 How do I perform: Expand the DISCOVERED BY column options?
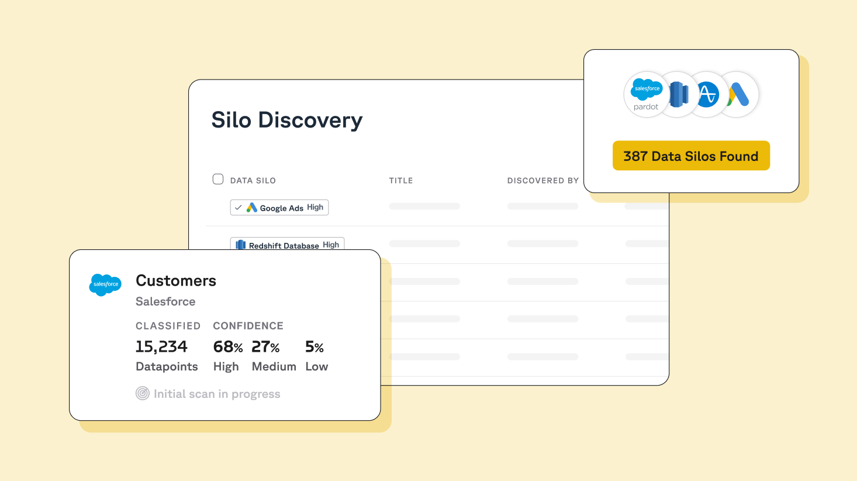[542, 180]
